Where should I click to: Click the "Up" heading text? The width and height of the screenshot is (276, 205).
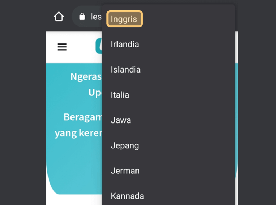(x=95, y=93)
